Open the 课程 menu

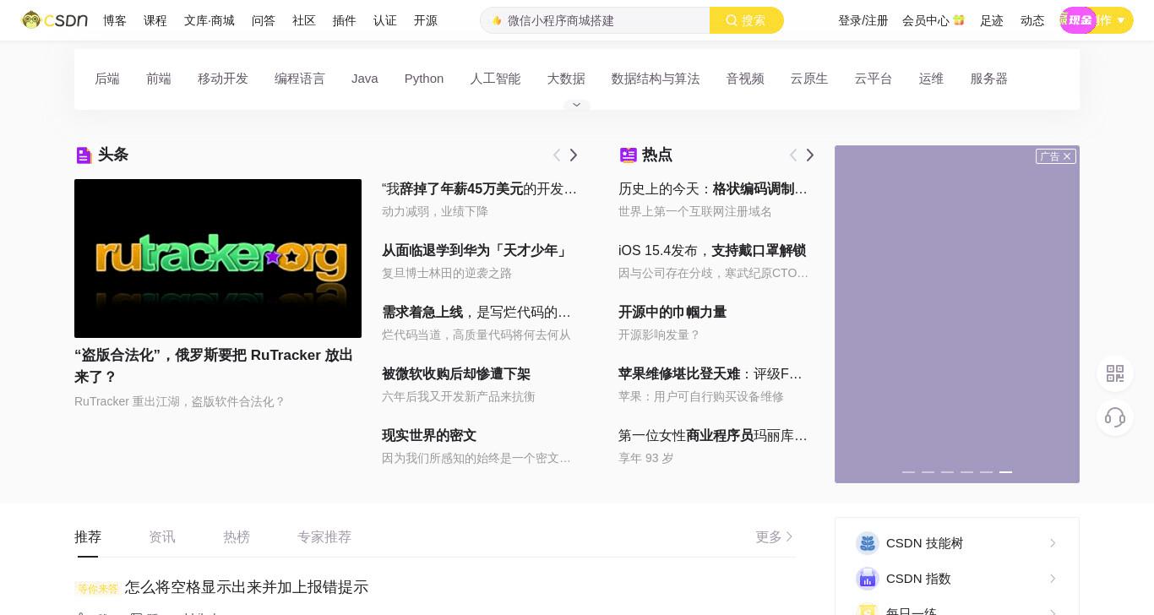(155, 20)
